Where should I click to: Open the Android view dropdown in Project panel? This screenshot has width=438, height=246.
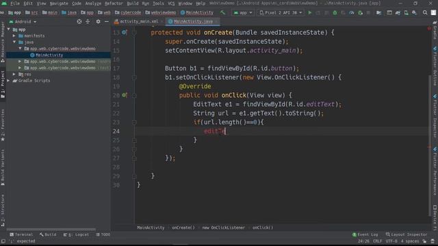(23, 21)
